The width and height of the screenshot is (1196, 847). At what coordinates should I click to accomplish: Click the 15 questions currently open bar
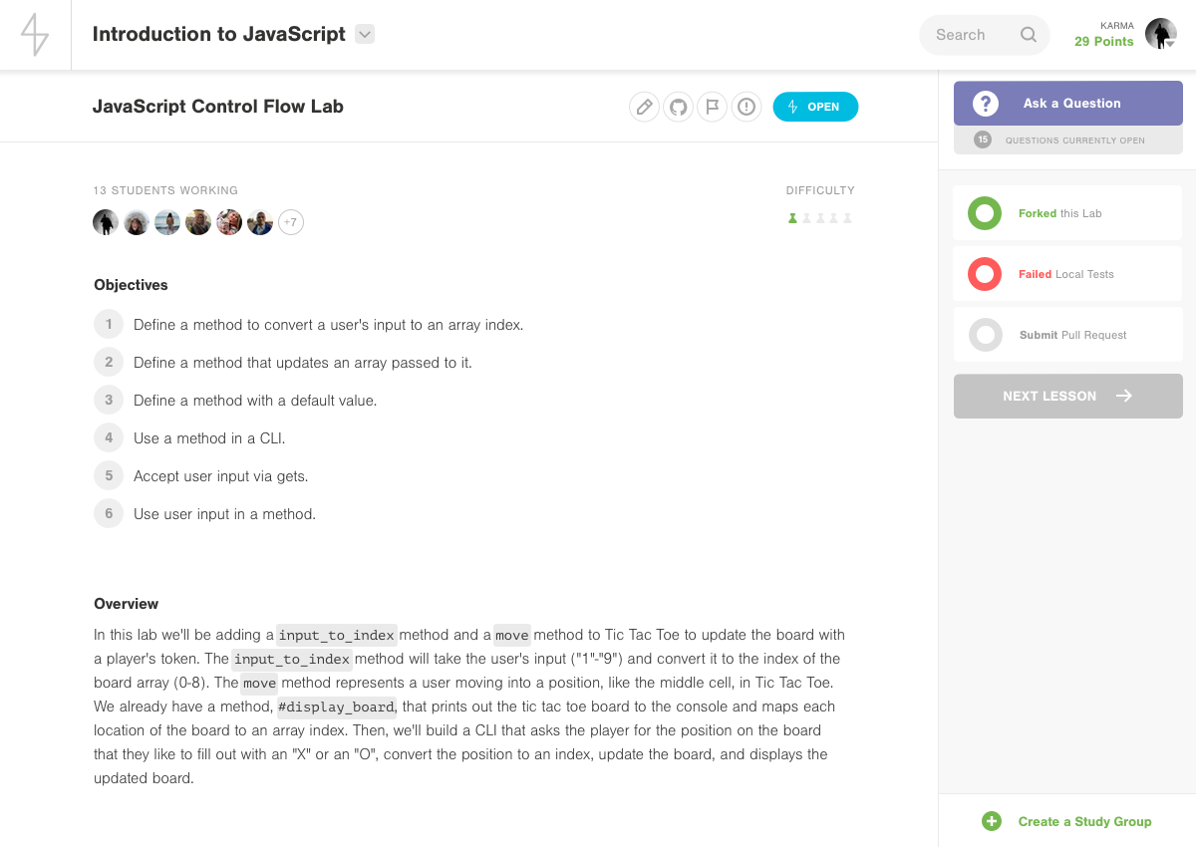click(x=1067, y=141)
